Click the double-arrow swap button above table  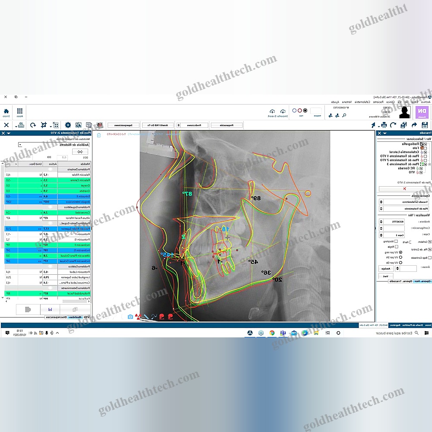80,152
